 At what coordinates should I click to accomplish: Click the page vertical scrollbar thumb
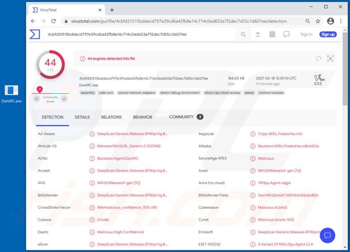coord(345,69)
